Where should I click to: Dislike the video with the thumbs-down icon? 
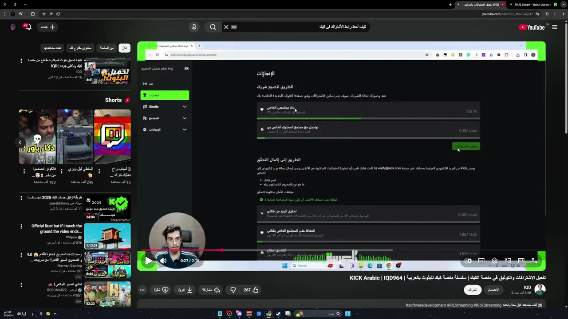233,290
